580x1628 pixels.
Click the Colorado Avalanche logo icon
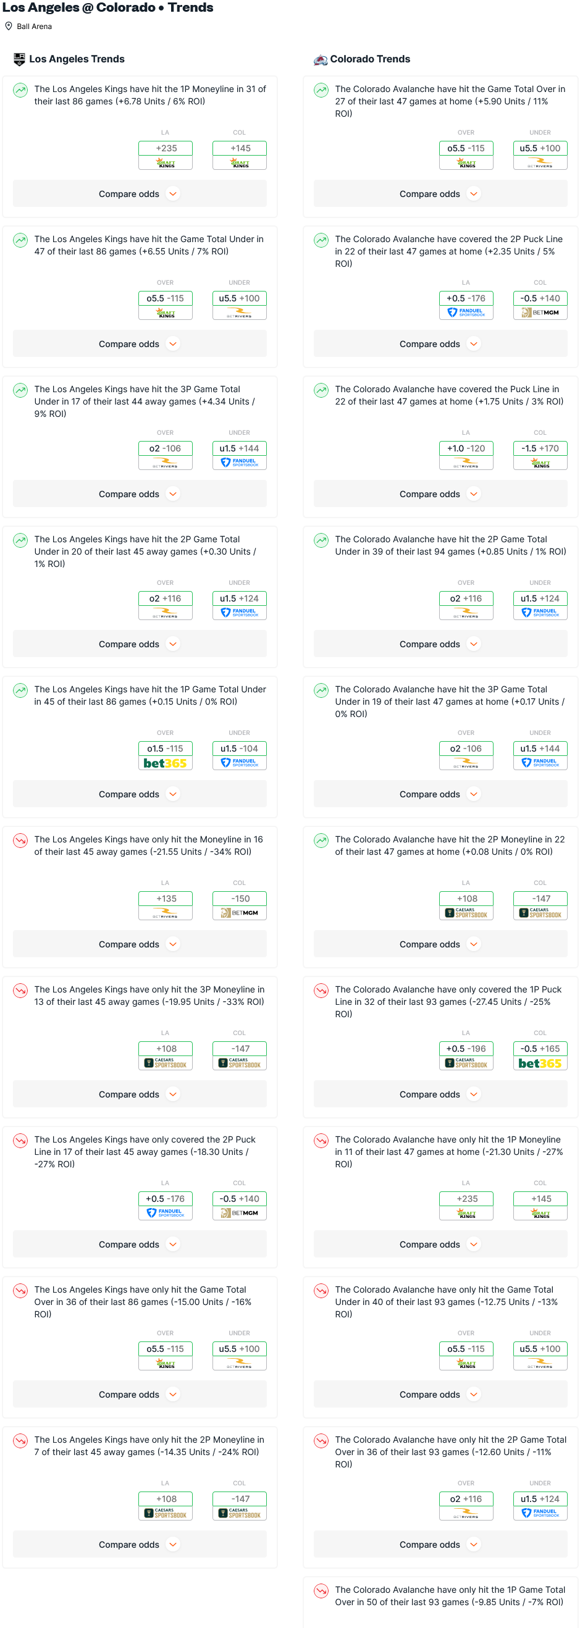click(x=320, y=59)
